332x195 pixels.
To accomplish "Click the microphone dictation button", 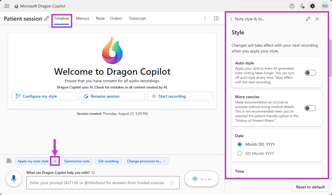I will [13, 178].
